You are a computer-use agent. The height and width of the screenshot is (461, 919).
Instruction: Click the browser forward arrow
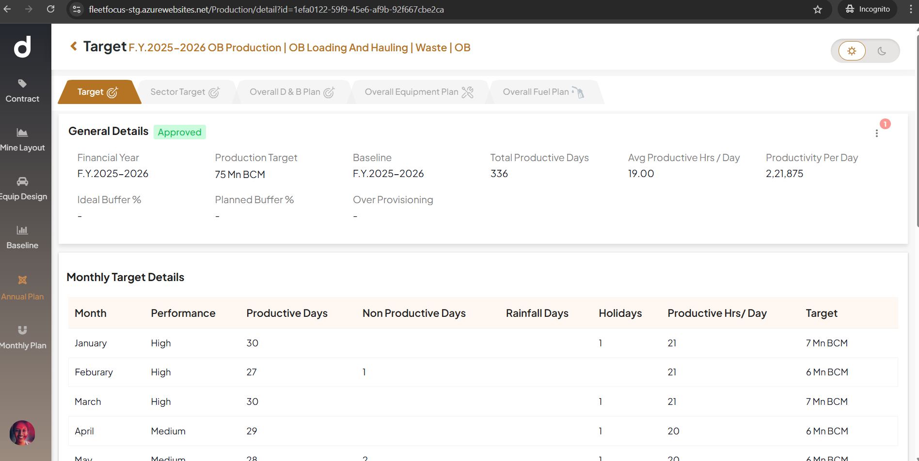click(29, 9)
